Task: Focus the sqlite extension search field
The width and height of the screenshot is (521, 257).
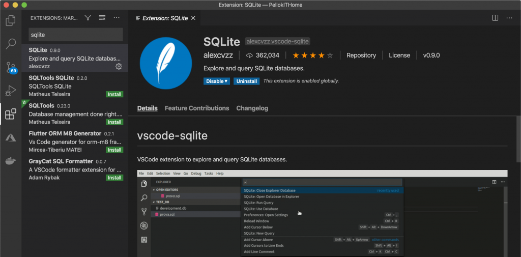Action: pyautogui.click(x=76, y=35)
